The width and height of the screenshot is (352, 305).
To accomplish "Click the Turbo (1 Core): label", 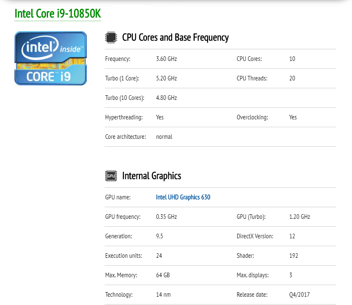I will (122, 78).
